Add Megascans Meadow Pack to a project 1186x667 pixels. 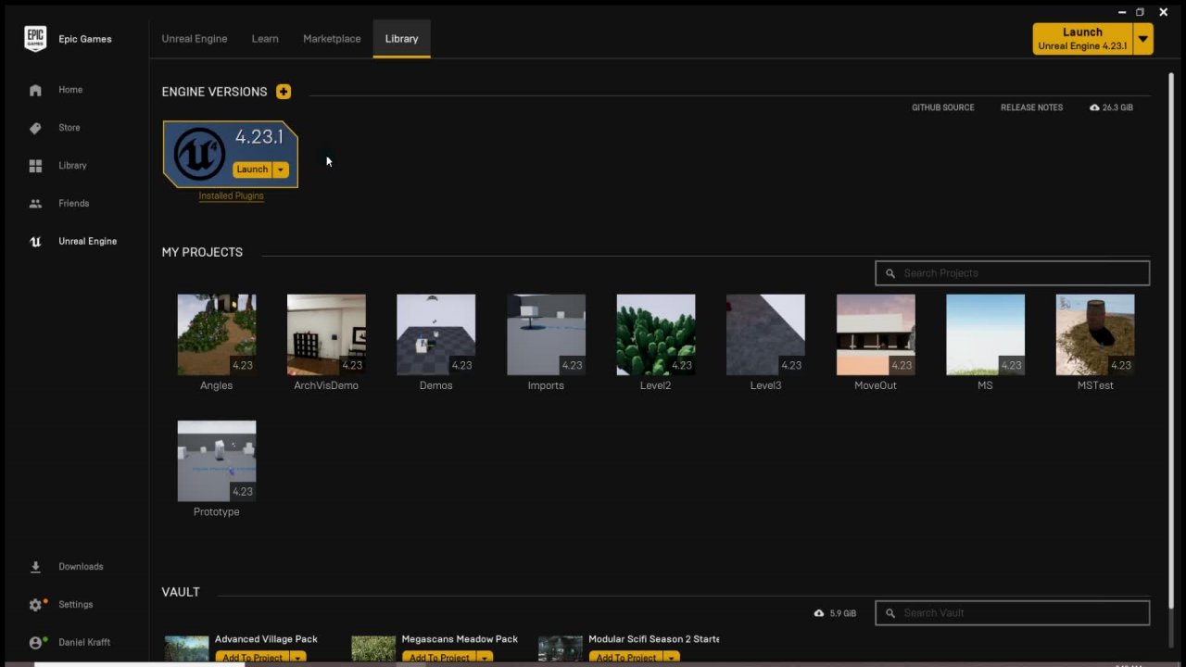439,658
